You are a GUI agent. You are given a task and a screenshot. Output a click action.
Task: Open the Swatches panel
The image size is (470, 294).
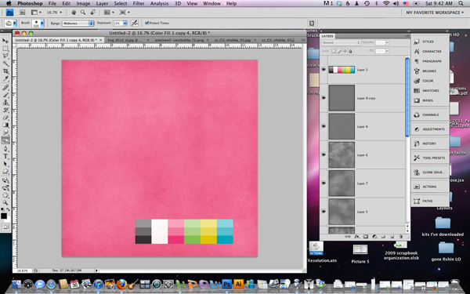tap(430, 91)
